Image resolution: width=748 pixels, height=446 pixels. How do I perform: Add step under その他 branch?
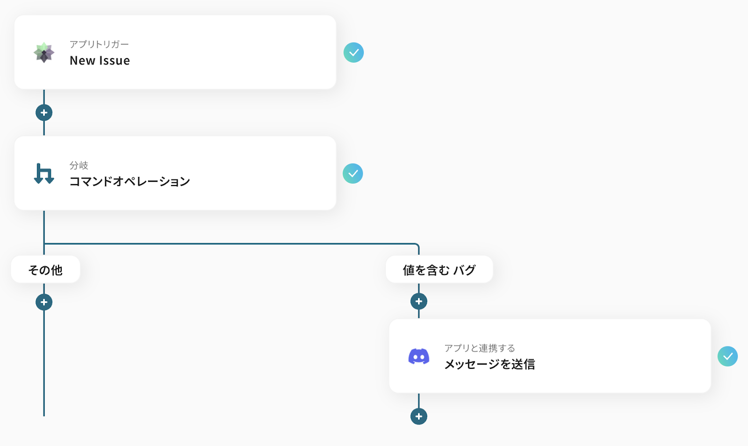(x=44, y=302)
